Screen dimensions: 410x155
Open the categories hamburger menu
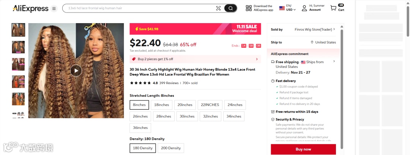(x=54, y=8)
